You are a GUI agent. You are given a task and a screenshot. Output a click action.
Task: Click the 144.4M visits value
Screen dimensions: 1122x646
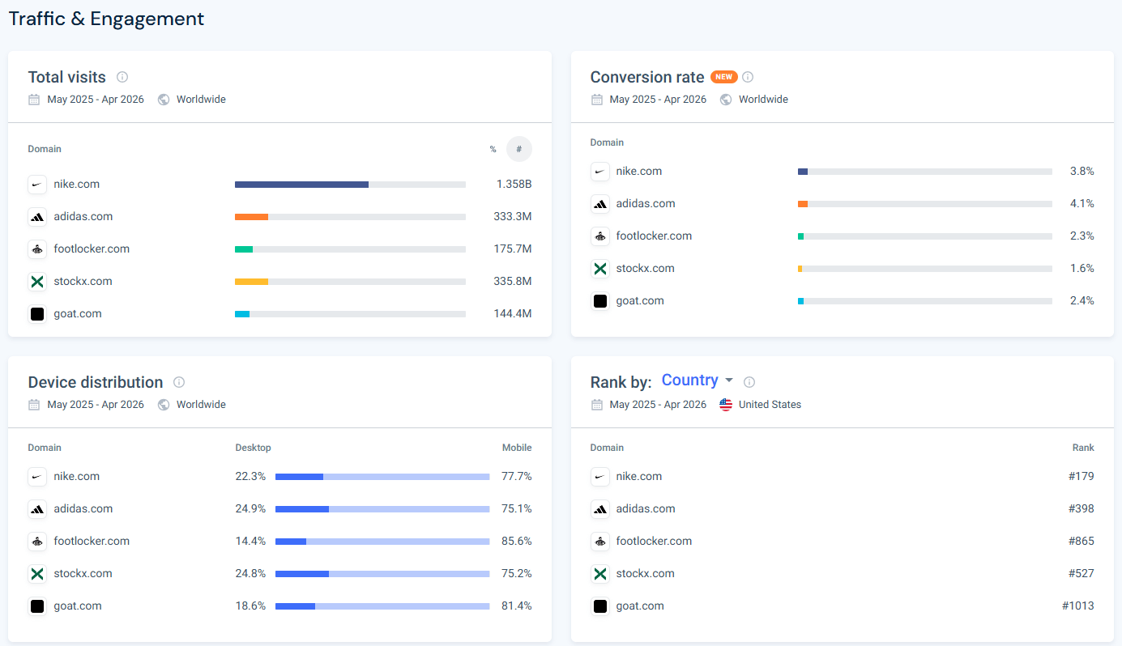513,314
